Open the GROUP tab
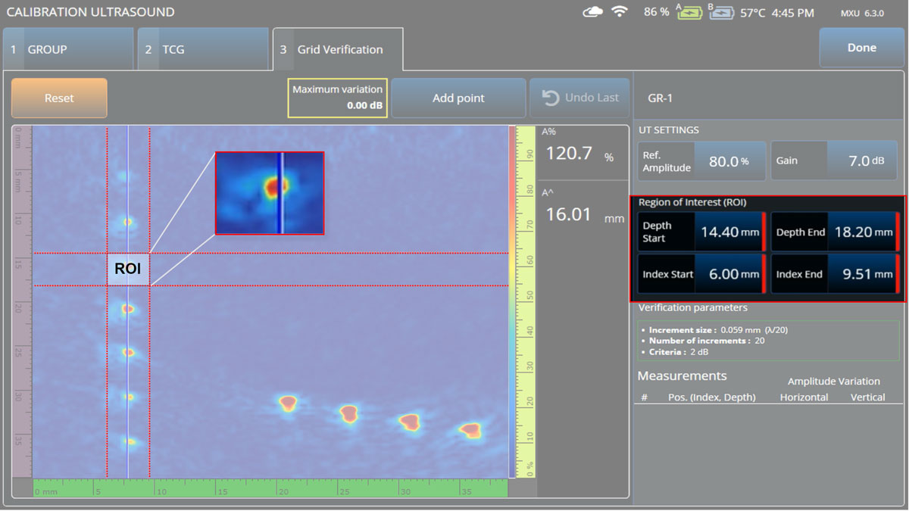The height and width of the screenshot is (511, 909). (68, 49)
